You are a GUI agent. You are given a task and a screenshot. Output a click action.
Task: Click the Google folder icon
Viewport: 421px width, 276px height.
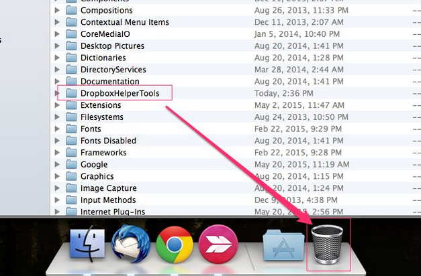(71, 165)
